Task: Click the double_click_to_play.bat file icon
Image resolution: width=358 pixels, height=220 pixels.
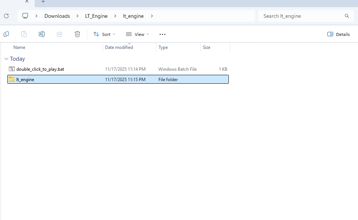Action: (x=11, y=69)
